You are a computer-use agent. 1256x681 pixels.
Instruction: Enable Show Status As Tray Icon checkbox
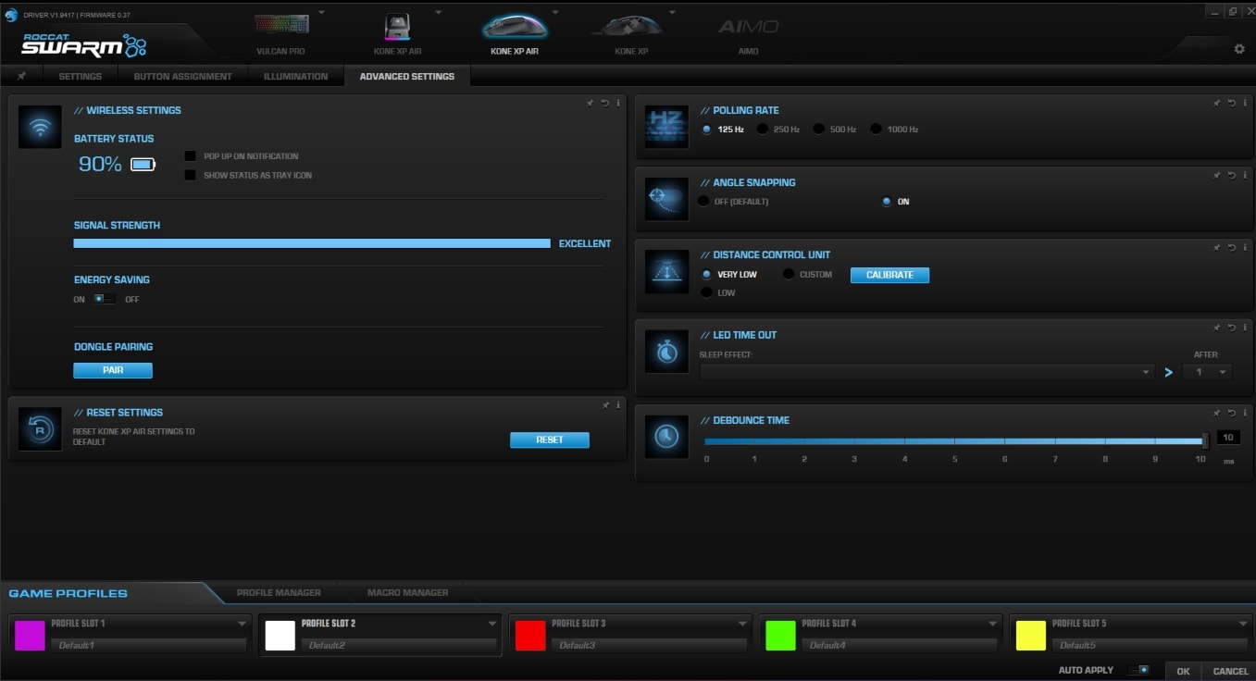pos(190,175)
